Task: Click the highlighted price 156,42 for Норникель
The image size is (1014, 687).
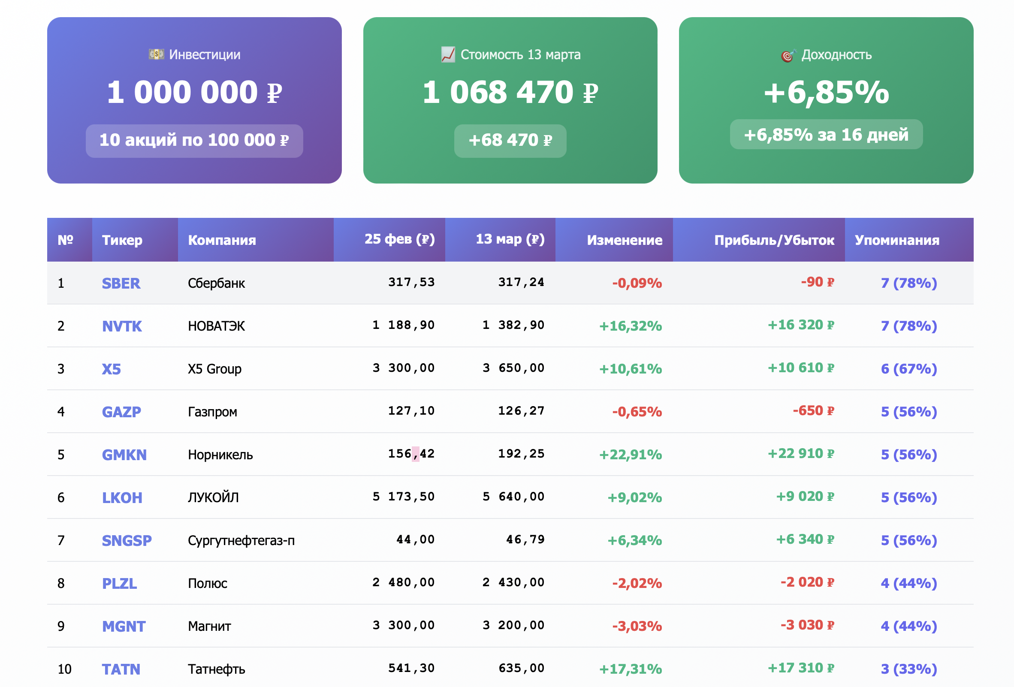Action: (x=411, y=454)
